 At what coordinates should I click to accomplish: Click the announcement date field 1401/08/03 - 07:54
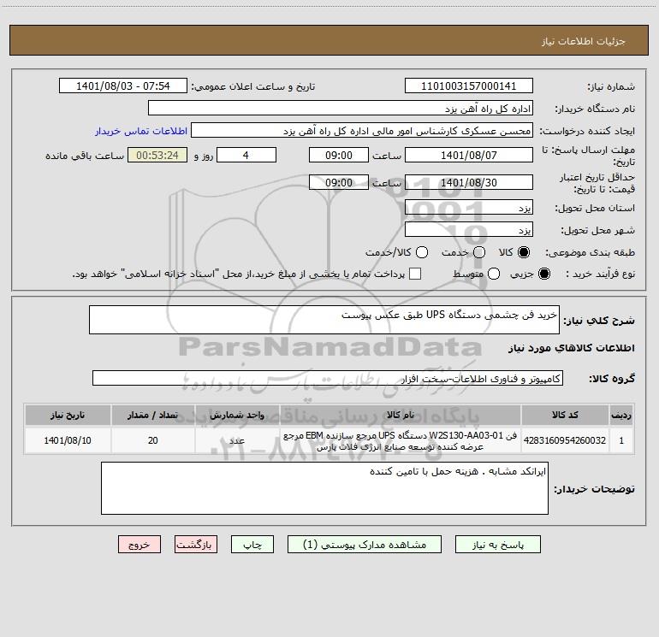[122, 86]
